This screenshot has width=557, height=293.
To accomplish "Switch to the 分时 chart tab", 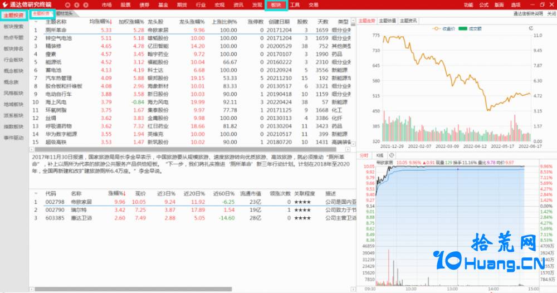I will coord(364,155).
